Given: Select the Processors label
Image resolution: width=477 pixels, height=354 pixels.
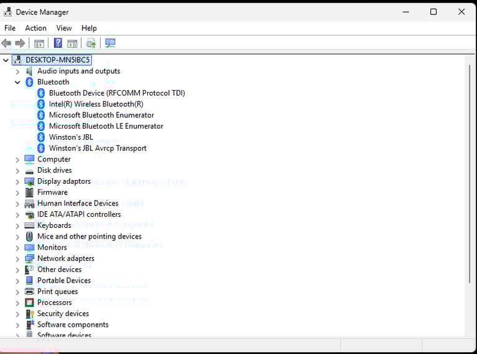Looking at the screenshot, I should point(55,302).
